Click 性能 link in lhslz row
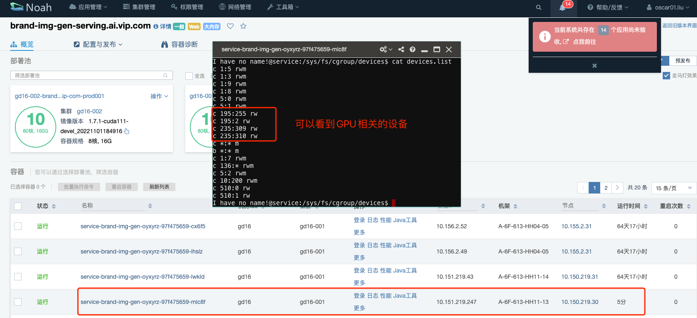Viewport: 697px width, 318px height. (386, 245)
